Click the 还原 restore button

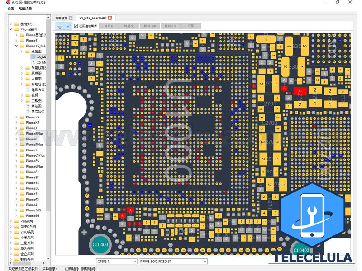191,26
